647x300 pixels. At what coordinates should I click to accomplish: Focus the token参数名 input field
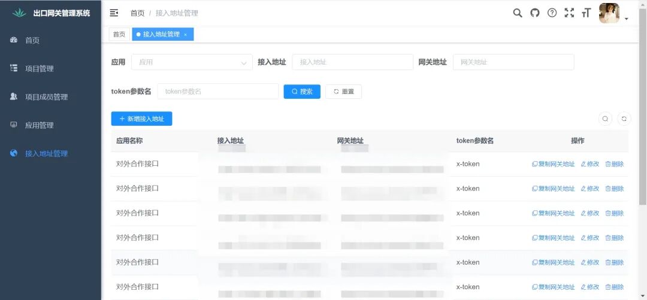(x=218, y=92)
